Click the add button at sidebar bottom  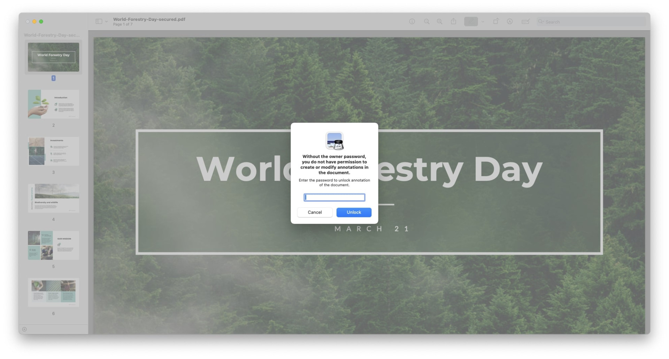click(x=24, y=329)
